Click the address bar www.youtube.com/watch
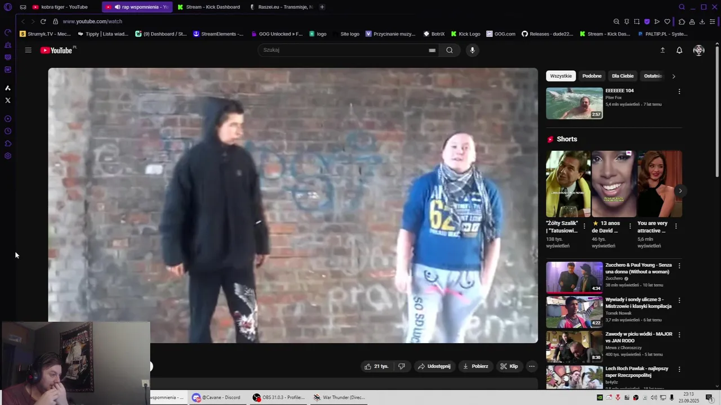Image resolution: width=721 pixels, height=405 pixels. (92, 21)
